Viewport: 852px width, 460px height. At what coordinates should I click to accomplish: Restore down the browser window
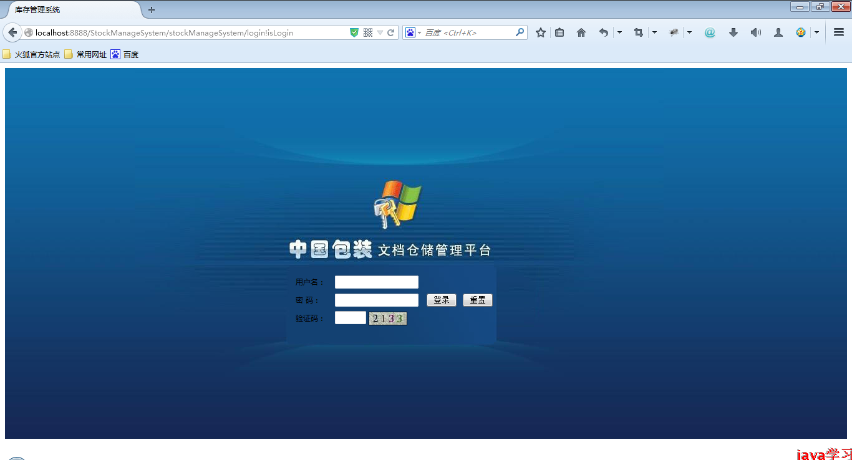point(820,7)
